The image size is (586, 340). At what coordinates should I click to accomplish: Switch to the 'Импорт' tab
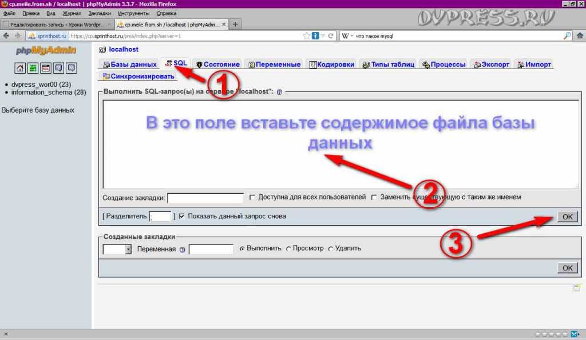click(x=533, y=65)
